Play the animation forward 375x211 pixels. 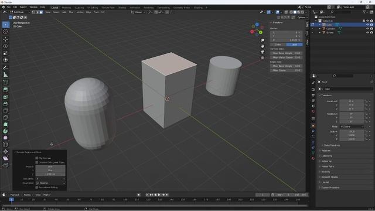point(159,195)
